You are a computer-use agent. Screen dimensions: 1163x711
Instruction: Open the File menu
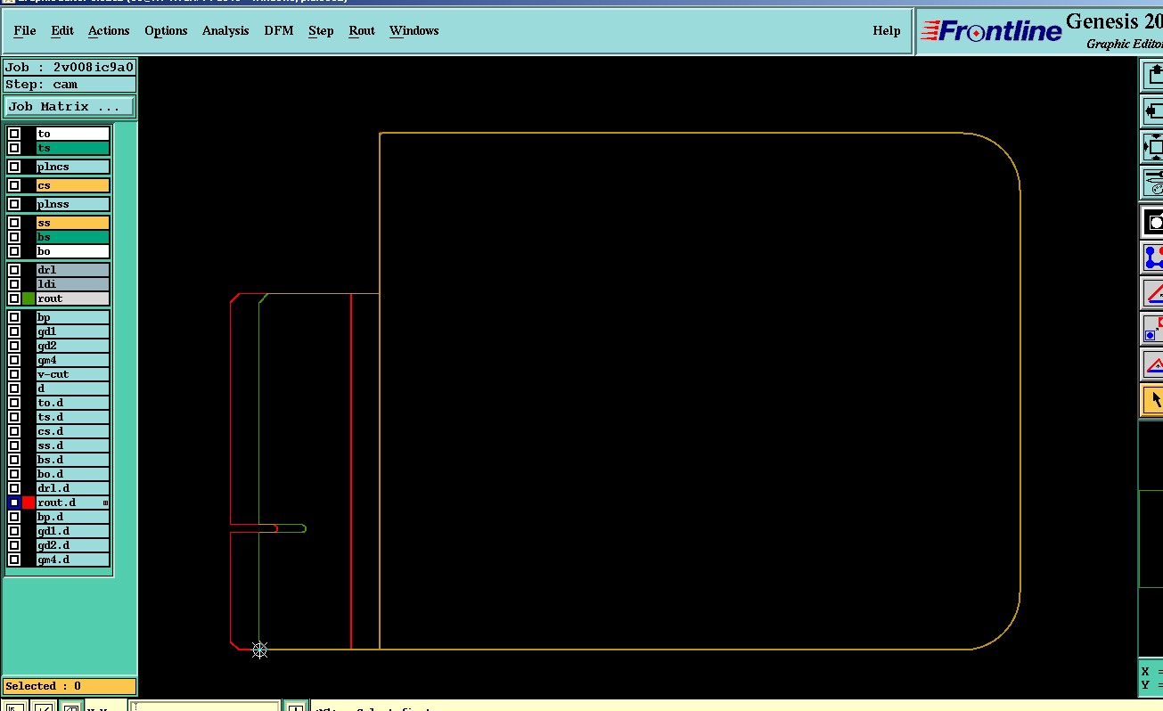coord(25,31)
